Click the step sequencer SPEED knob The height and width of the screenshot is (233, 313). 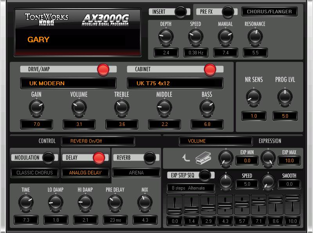tap(226, 182)
